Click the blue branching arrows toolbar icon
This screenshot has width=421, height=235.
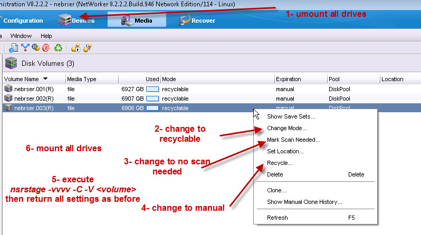[x=25, y=48]
